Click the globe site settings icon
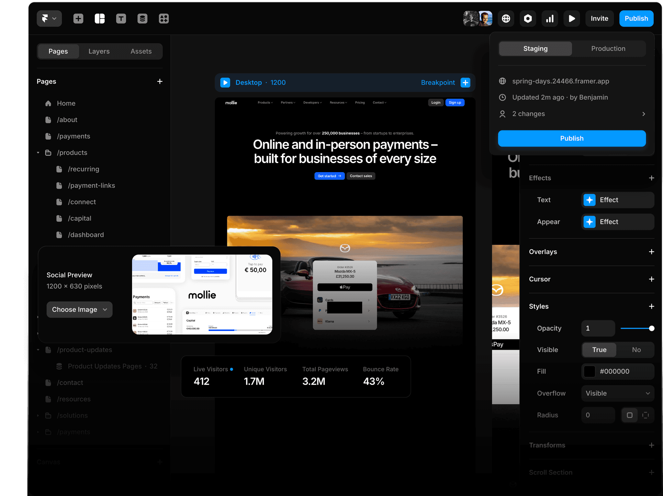The image size is (663, 496). (506, 18)
